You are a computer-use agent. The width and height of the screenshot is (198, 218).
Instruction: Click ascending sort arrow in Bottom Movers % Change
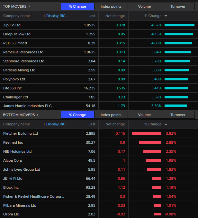(166, 124)
